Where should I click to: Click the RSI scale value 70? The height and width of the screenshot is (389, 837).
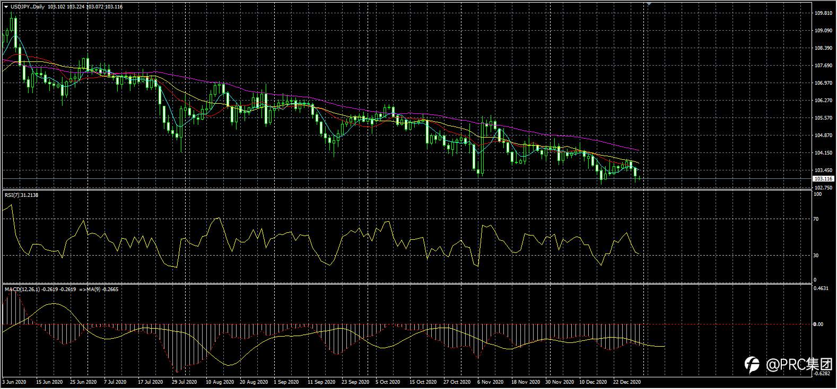tap(816, 219)
